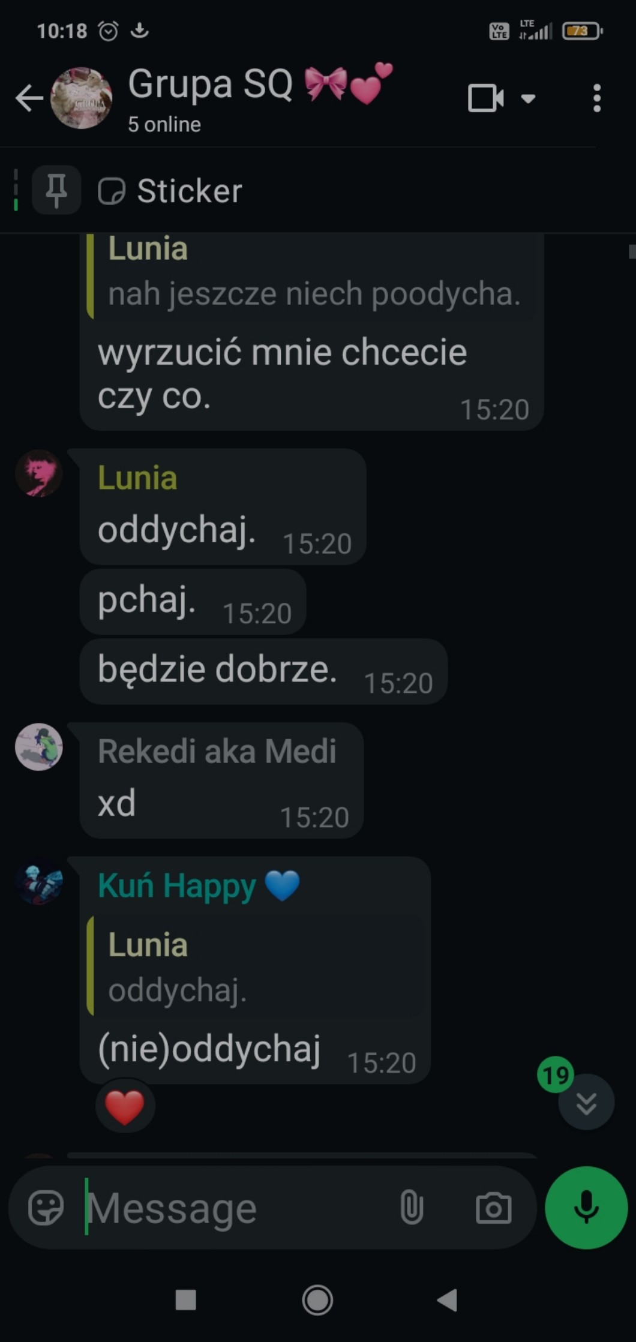Viewport: 636px width, 1342px height.
Task: Open the Grupa SQ group avatar
Action: click(82, 98)
